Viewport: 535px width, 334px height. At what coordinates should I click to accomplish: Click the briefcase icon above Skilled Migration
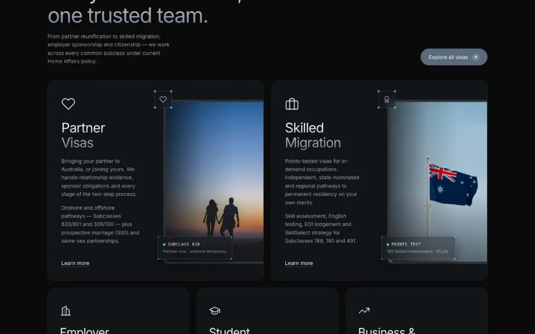coord(291,104)
